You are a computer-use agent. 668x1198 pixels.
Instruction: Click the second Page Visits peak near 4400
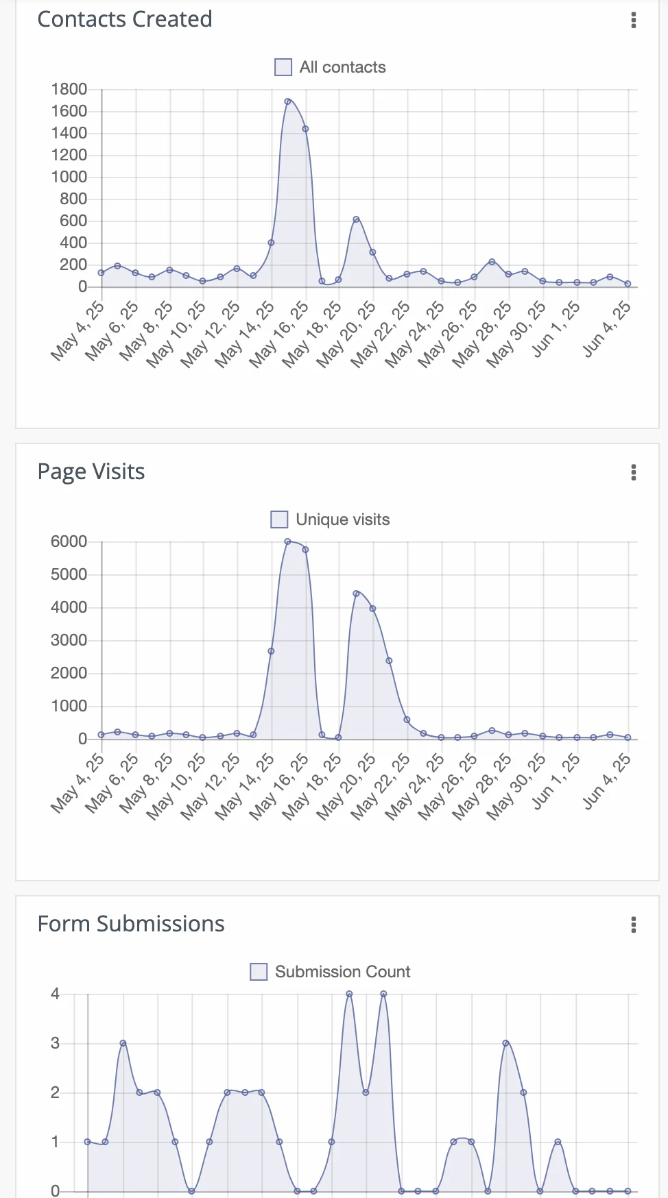[356, 594]
